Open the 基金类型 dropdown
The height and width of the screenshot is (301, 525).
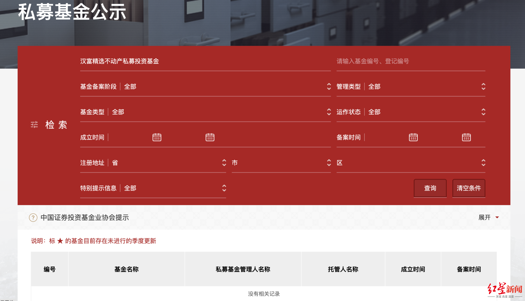point(329,112)
